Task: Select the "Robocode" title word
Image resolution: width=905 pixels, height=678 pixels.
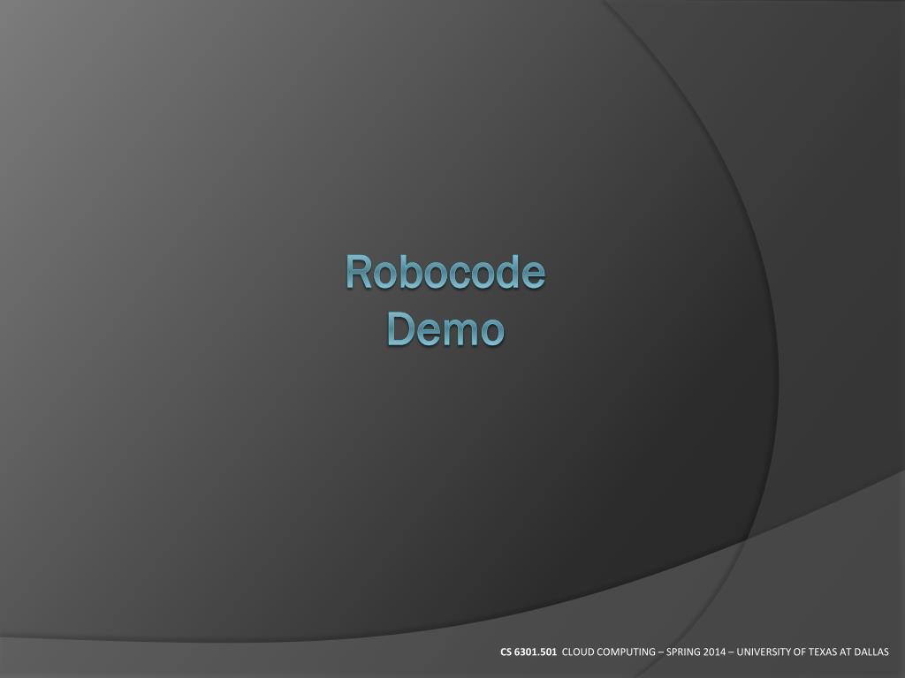Action: coord(445,272)
